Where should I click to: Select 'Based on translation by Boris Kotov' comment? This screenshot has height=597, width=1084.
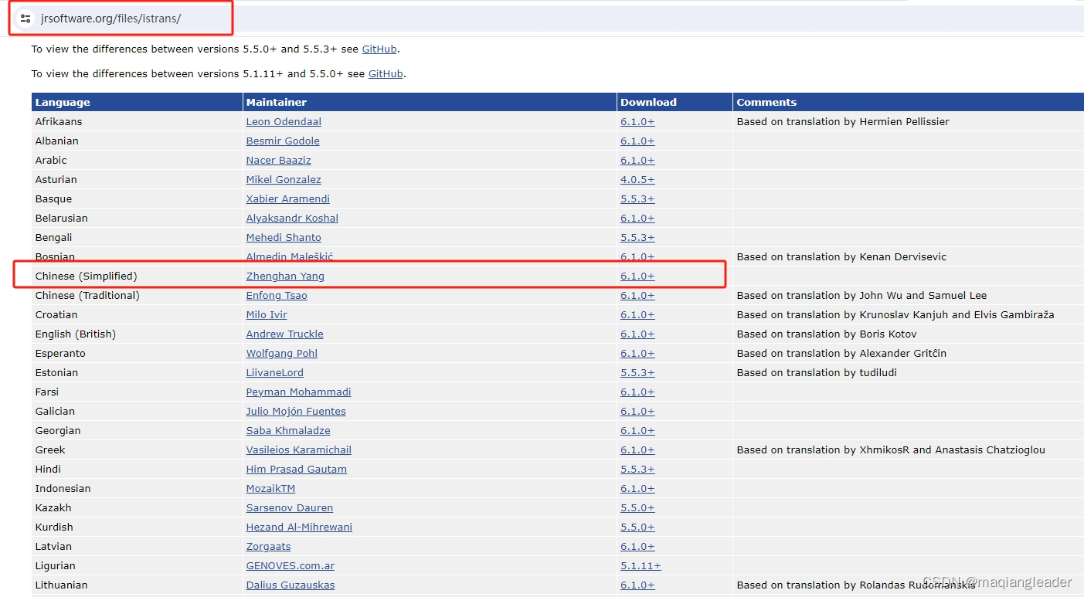click(x=827, y=334)
